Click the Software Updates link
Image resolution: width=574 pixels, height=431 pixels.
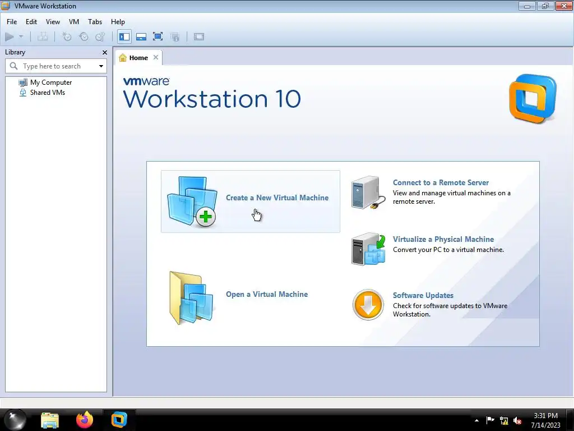point(423,295)
